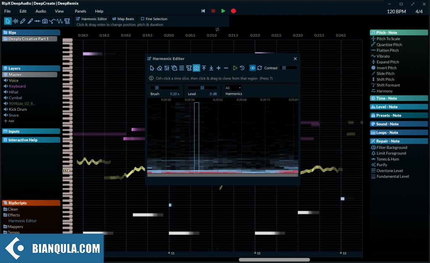This screenshot has height=263, width=430.
Task: Select the blender tool in Harmonic Editor
Action: (x=189, y=68)
